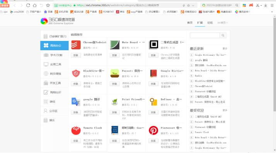Open the Google Dictionary red book icon
This screenshot has height=153, width=276.
tap(153, 73)
